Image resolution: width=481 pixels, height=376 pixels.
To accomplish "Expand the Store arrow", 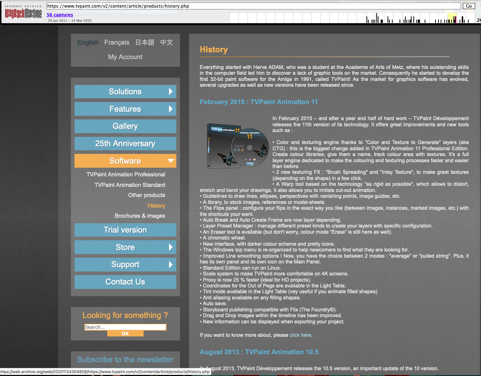I will coord(171,247).
